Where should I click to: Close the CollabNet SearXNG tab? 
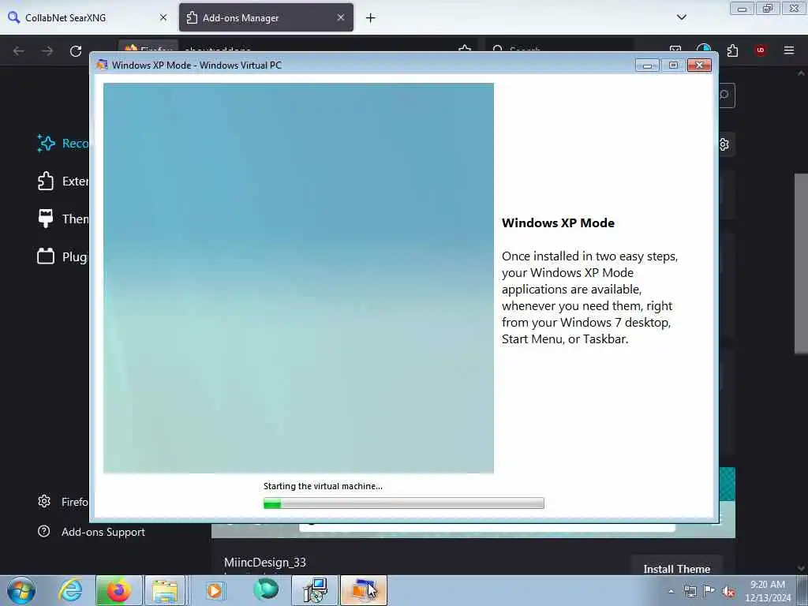[x=163, y=17]
